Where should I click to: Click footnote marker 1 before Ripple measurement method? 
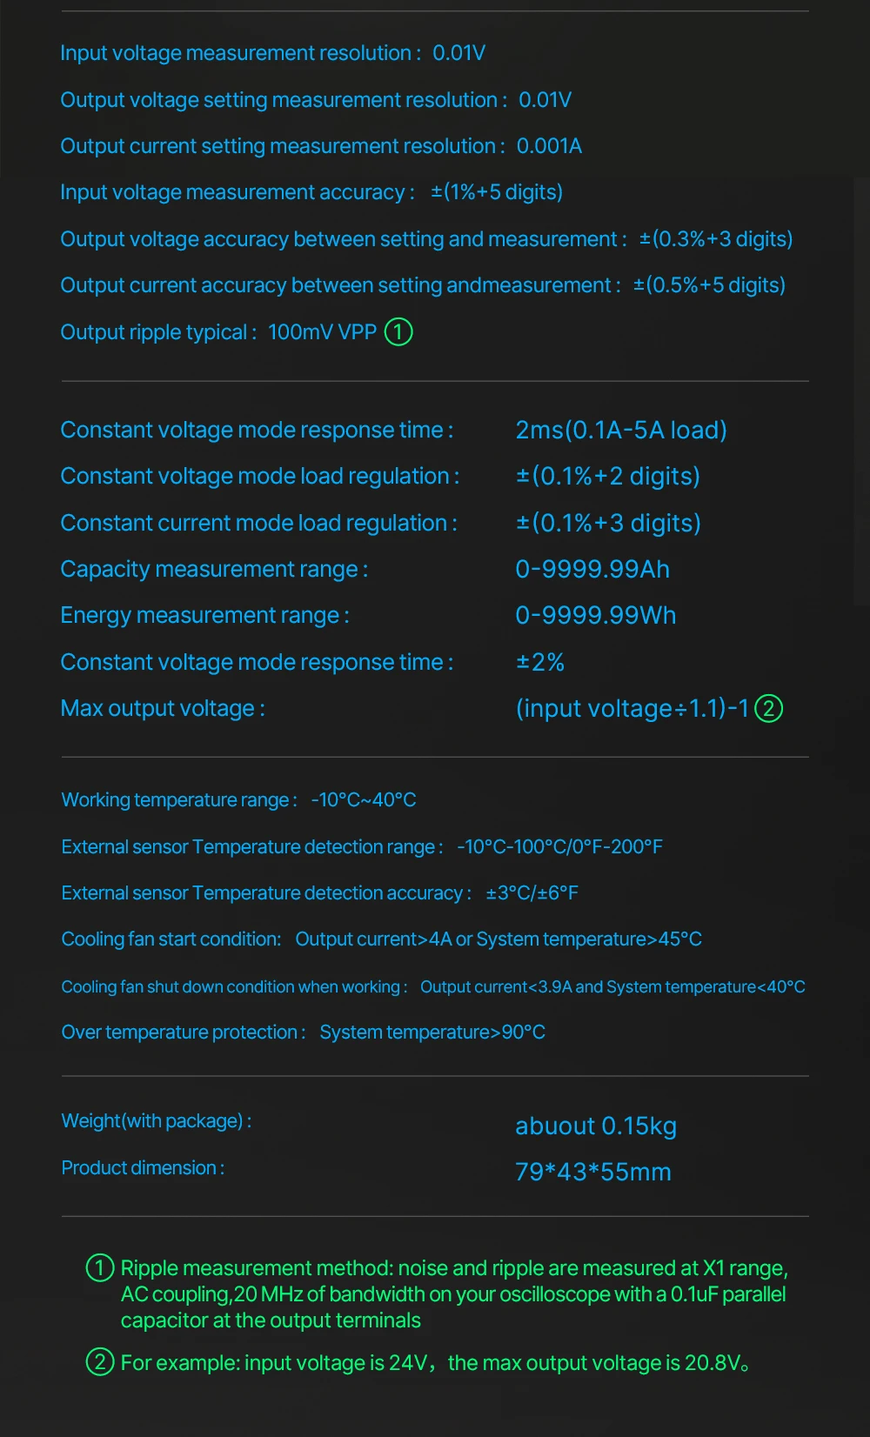[100, 1267]
